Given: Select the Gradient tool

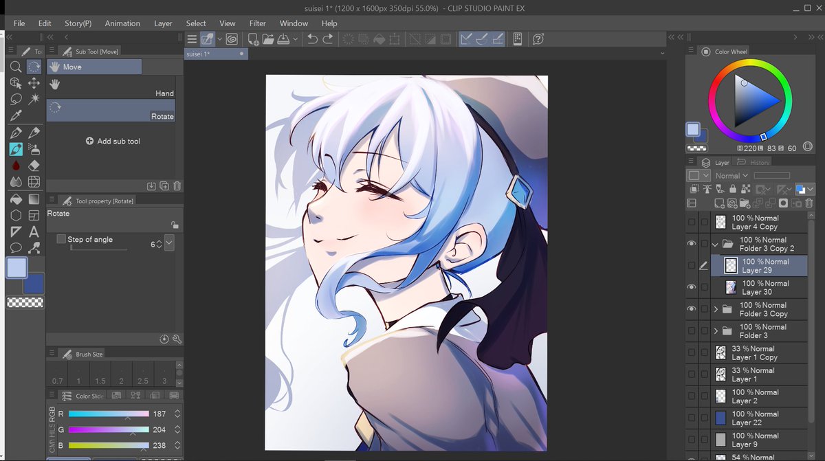Looking at the screenshot, I should pyautogui.click(x=34, y=199).
